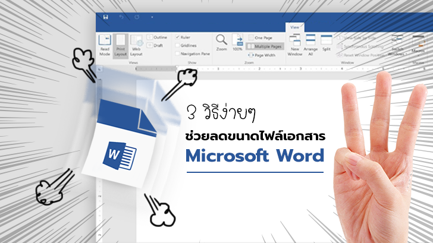The width and height of the screenshot is (433, 243).
Task: Enable the Navigation Pane checkbox
Action: (x=193, y=53)
